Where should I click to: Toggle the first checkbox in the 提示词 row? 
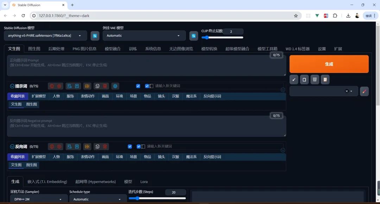coord(138,86)
